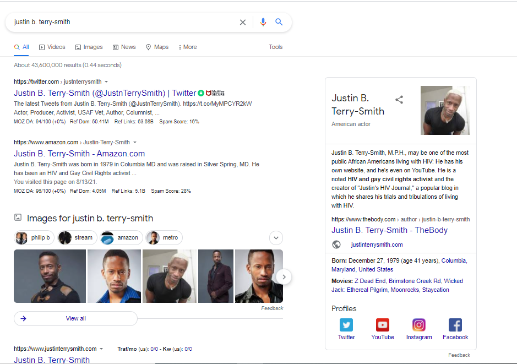Open the Brimstone Creek Rd movie link
The height and width of the screenshot is (364, 517).
415,281
